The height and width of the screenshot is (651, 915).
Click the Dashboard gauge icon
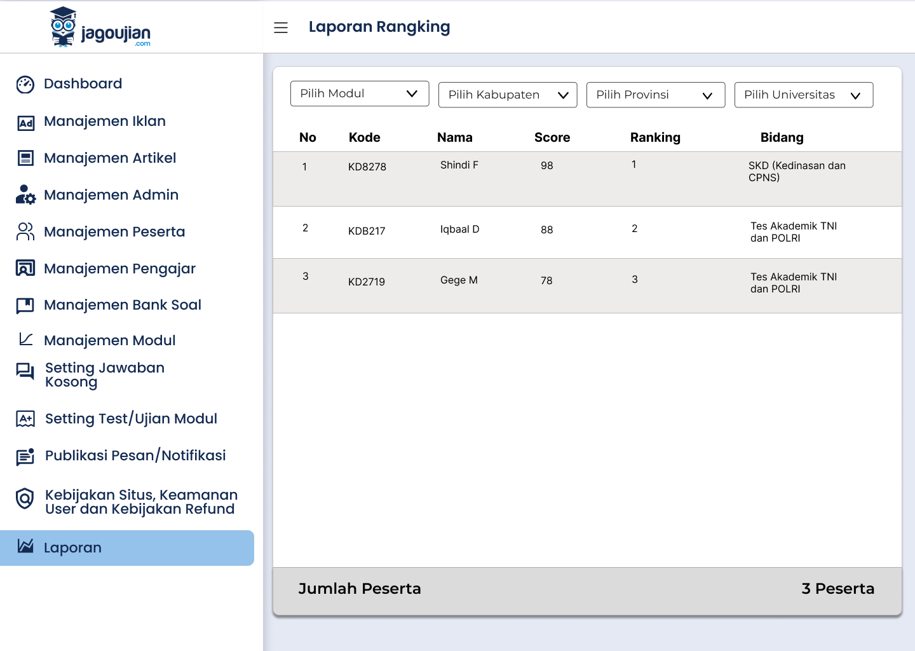(x=25, y=85)
